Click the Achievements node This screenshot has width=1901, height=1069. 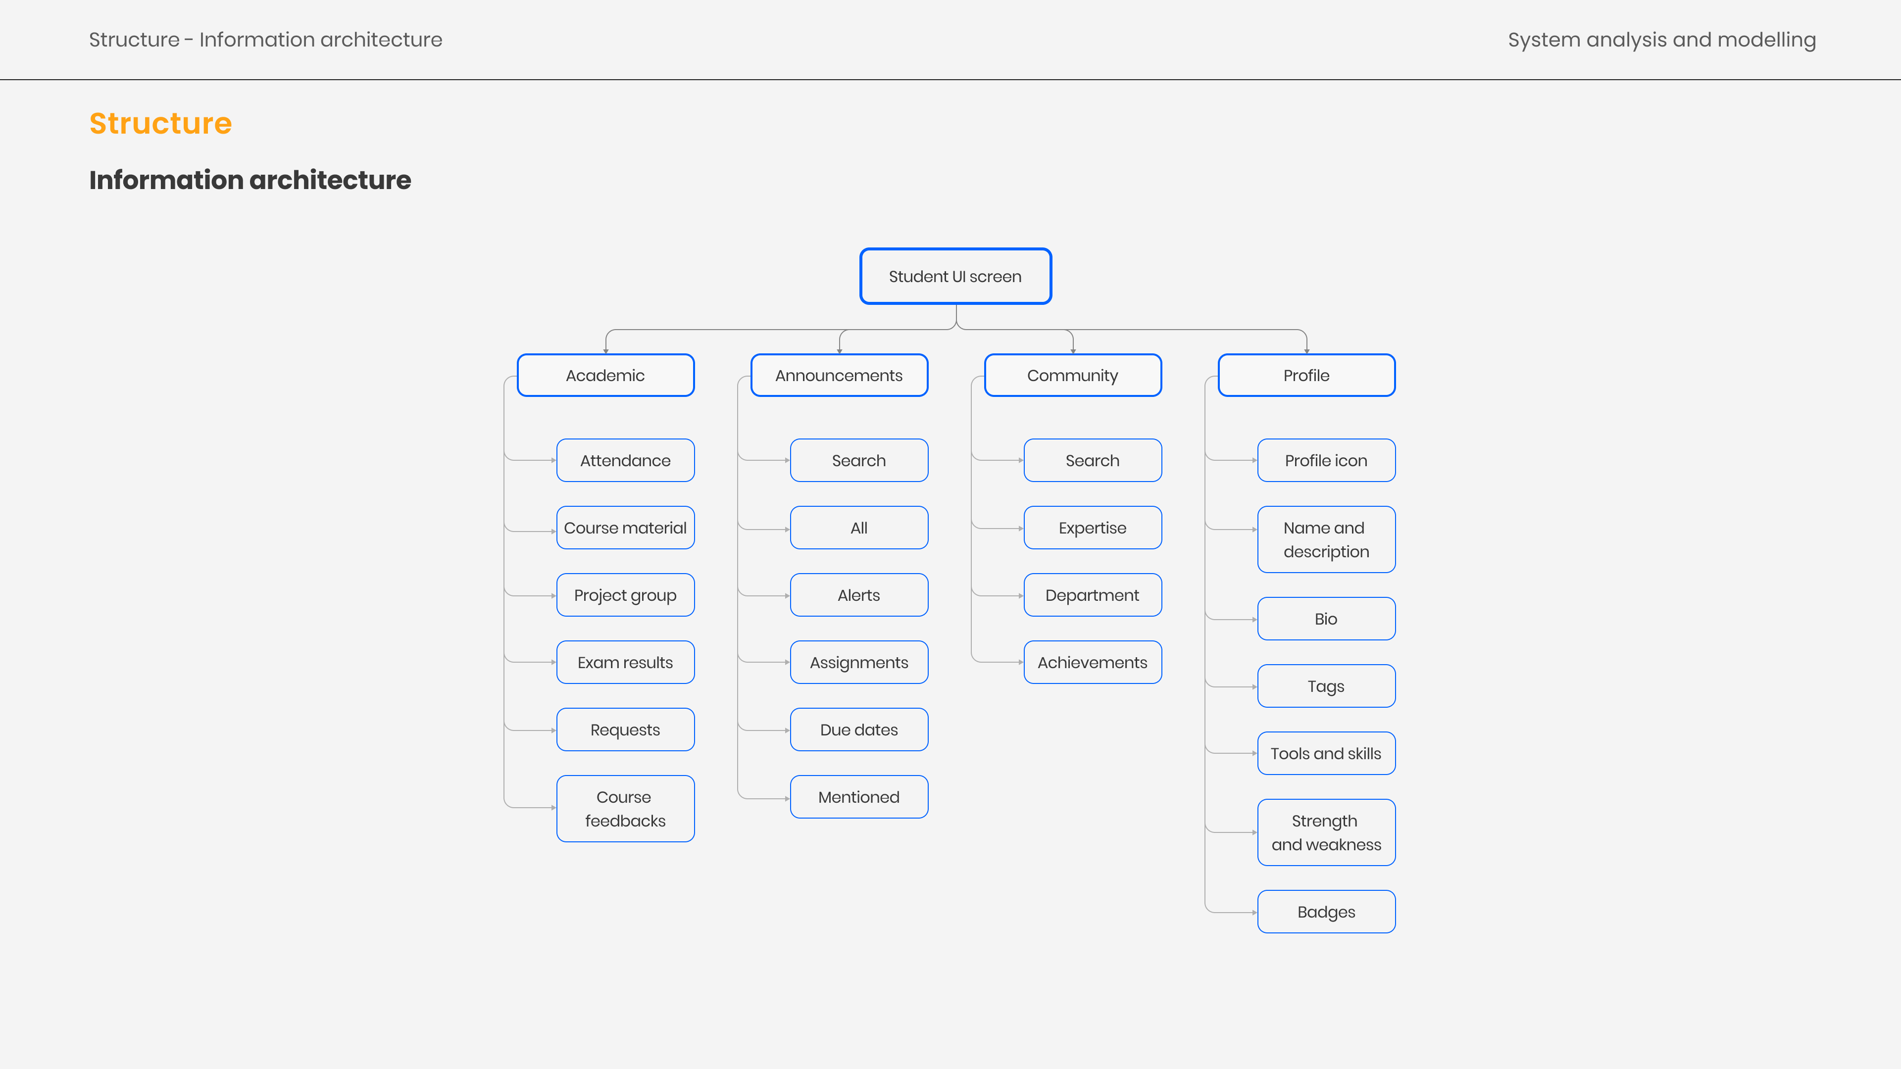(x=1092, y=662)
